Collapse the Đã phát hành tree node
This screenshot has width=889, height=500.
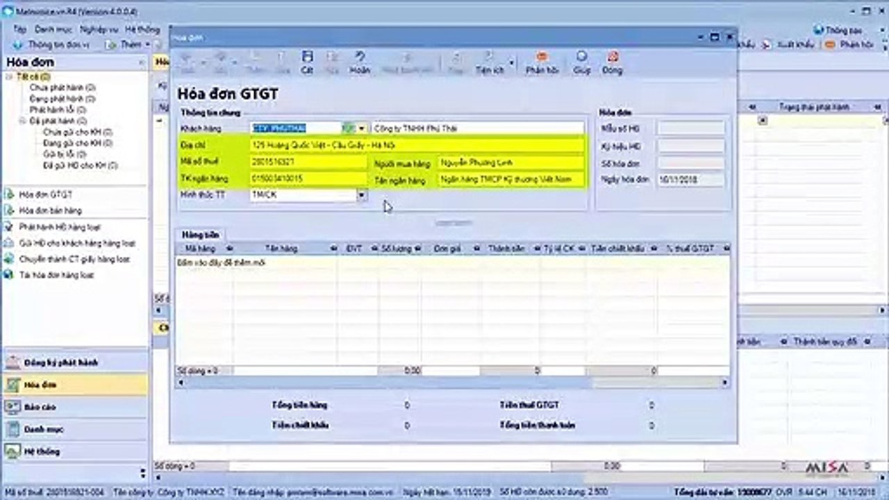22,121
